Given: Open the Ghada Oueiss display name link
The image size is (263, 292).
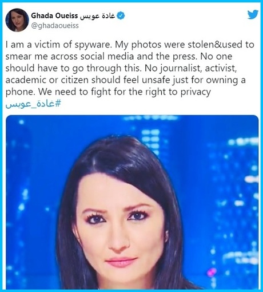Looking at the screenshot, I should pyautogui.click(x=54, y=15).
